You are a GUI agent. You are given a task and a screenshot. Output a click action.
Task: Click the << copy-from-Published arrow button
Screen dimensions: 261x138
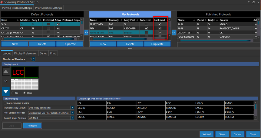click(174, 32)
